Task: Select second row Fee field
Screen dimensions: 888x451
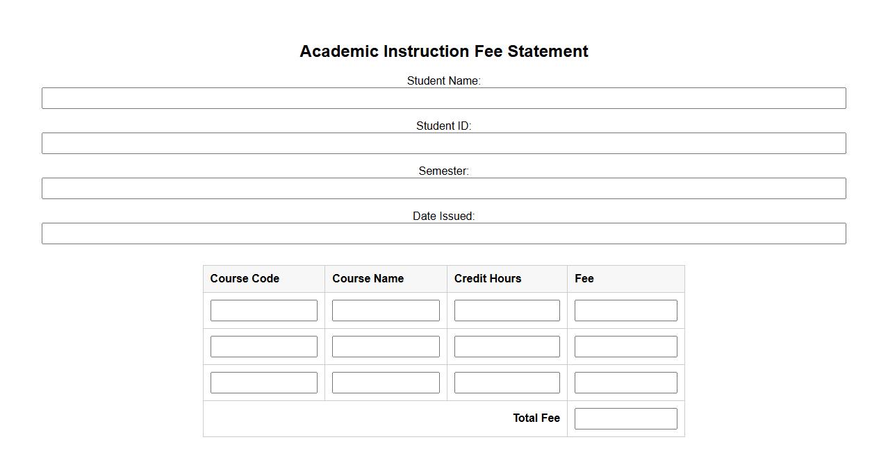Action: 625,347
